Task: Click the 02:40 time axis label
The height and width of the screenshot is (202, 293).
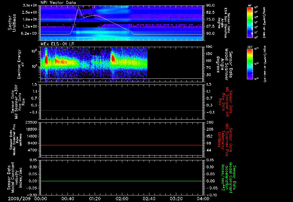Action: 149,199
